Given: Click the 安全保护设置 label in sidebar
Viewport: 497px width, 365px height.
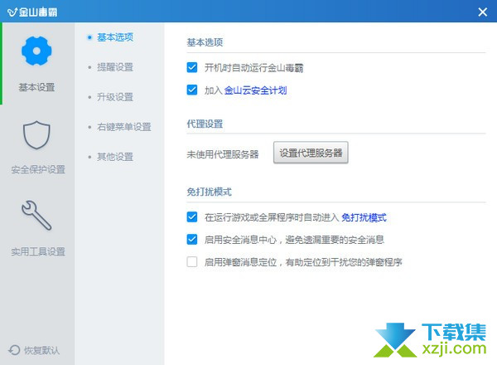Looking at the screenshot, I should click(x=38, y=170).
